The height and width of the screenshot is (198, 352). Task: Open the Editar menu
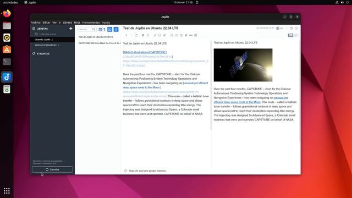(x=46, y=23)
